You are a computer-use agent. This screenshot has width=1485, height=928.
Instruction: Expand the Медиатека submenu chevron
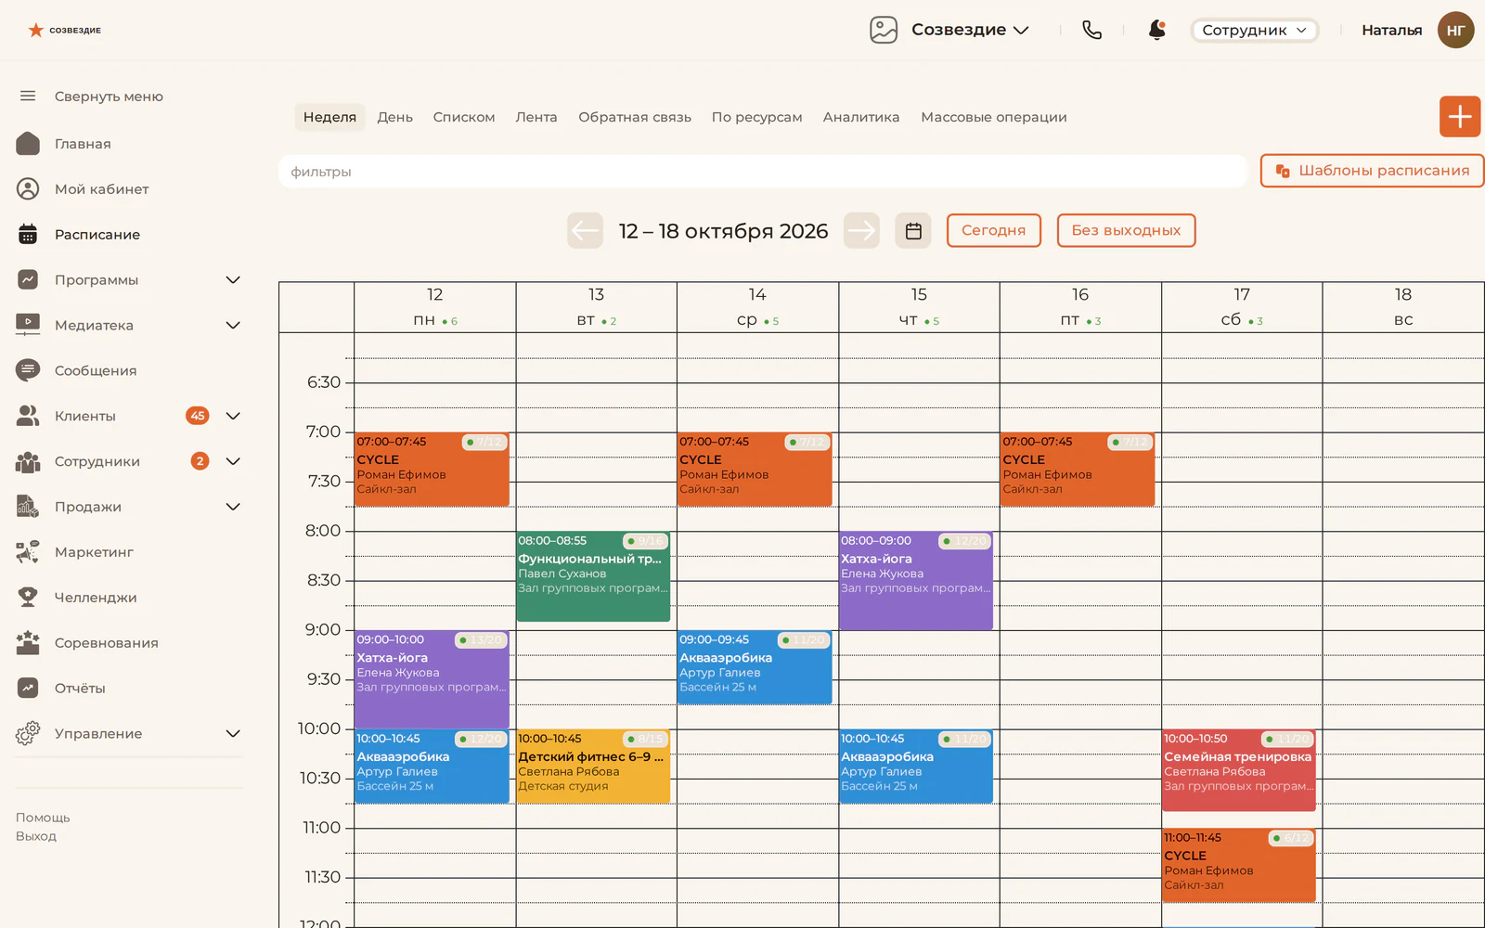click(x=233, y=325)
